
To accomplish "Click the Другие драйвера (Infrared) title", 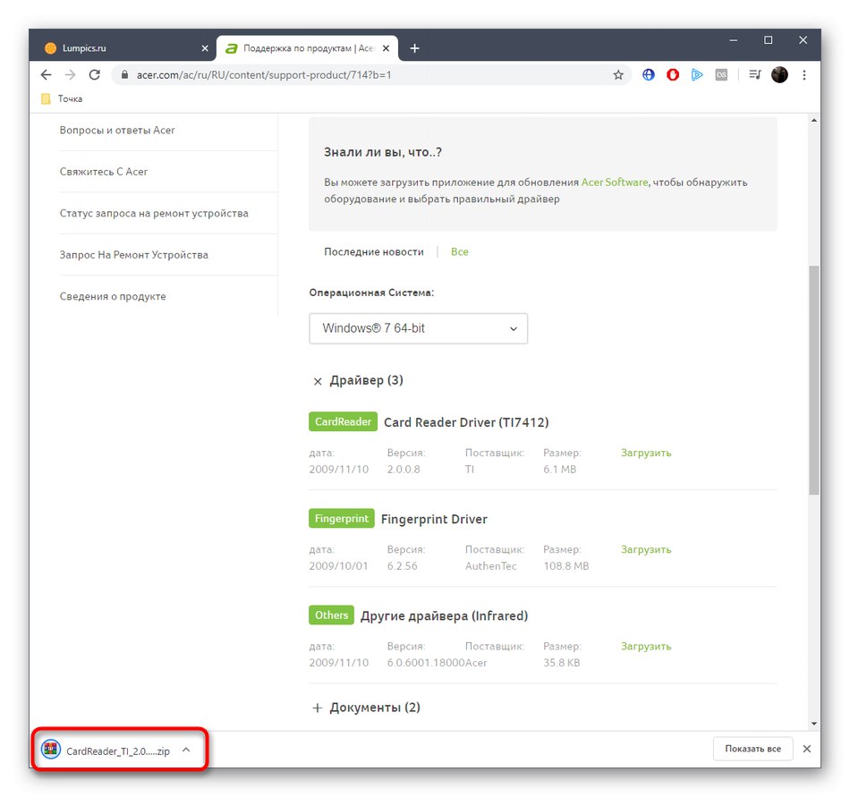I will click(444, 616).
